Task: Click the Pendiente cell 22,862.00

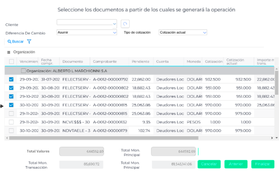Action: pyautogui.click(x=141, y=79)
